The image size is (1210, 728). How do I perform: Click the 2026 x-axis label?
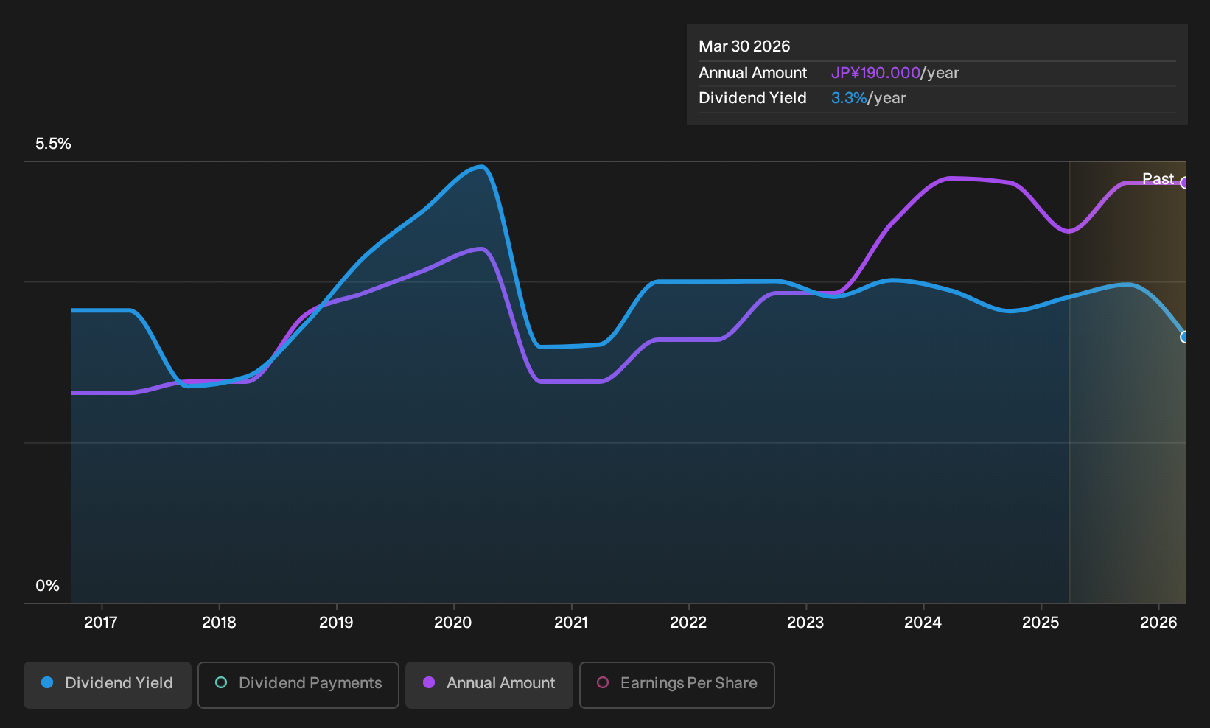pyautogui.click(x=1158, y=623)
